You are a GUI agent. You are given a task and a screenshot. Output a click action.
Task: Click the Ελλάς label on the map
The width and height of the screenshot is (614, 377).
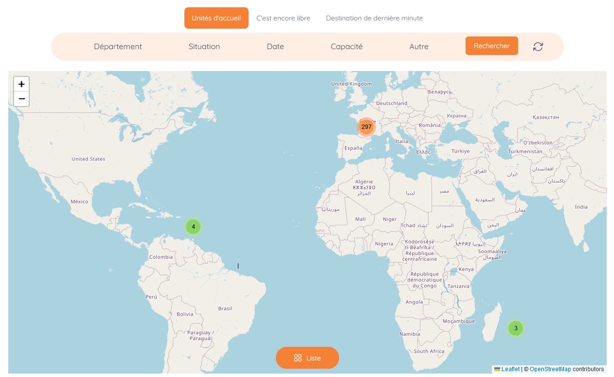point(423,152)
